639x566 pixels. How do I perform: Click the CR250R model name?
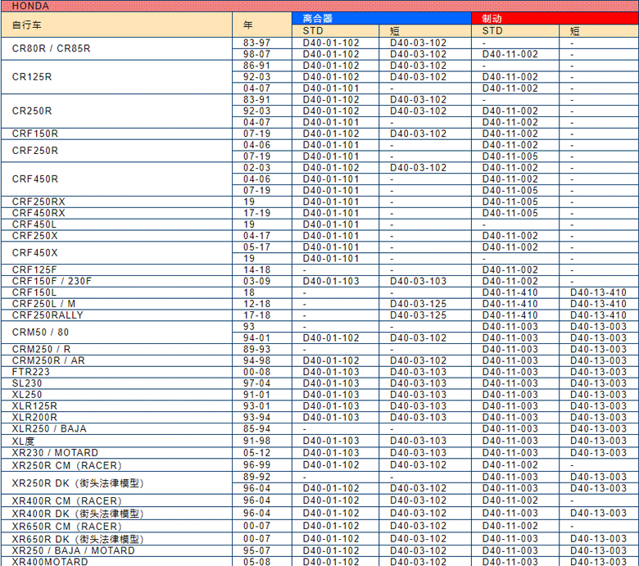point(32,111)
